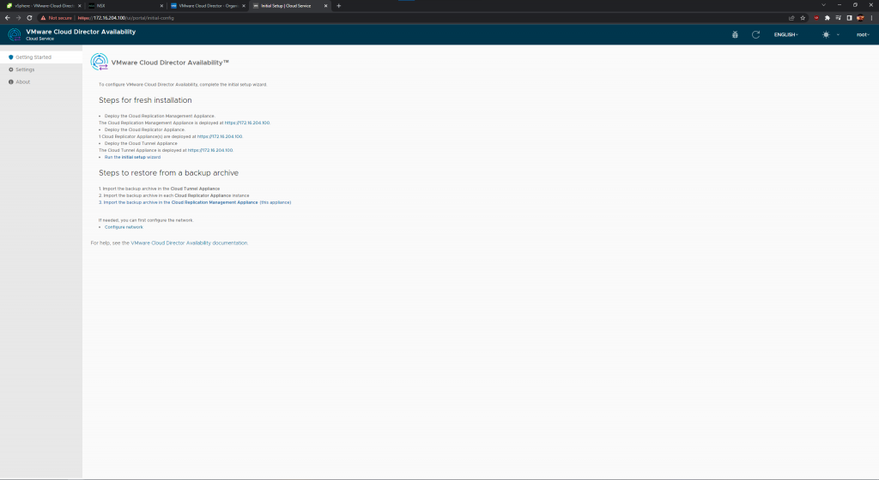The width and height of the screenshot is (879, 480).
Task: Click the Not secure warning indicator
Action: pyautogui.click(x=56, y=18)
